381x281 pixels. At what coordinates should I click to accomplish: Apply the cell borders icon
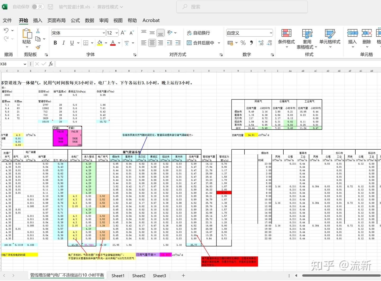(86, 43)
